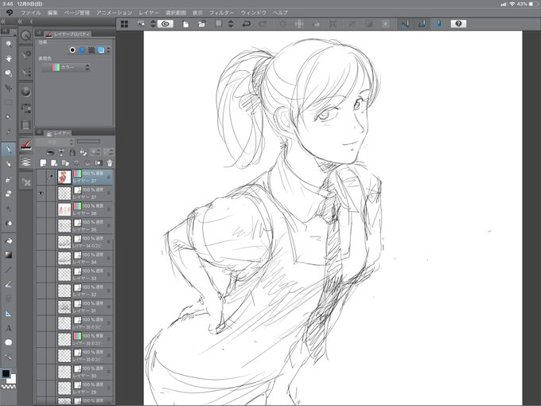541x406 pixels.
Task: Open the ruler display range dropdown
Action: tap(109, 152)
